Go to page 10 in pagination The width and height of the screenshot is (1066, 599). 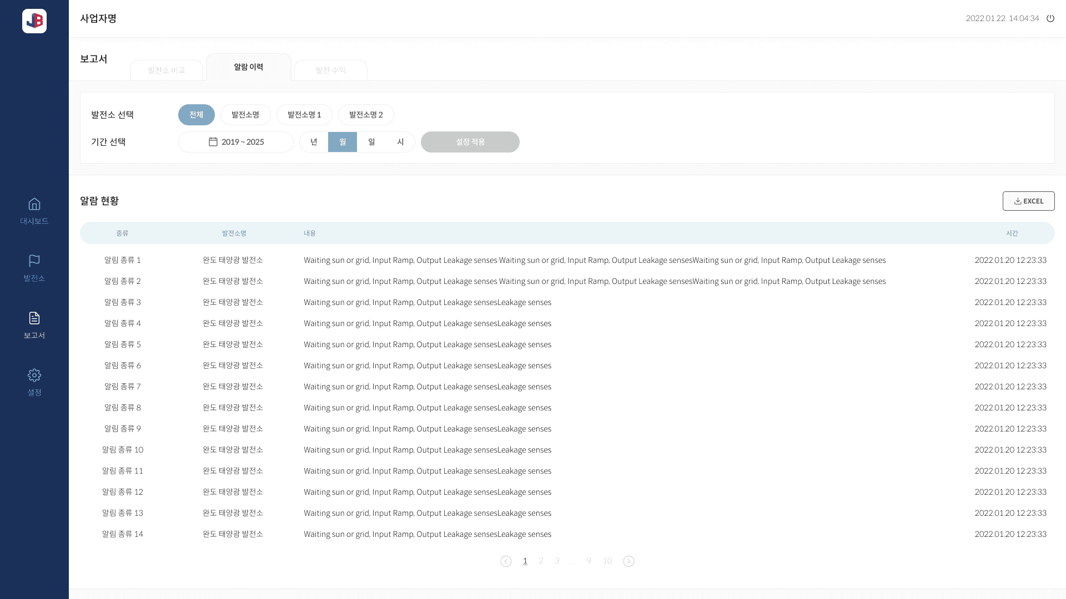[607, 561]
